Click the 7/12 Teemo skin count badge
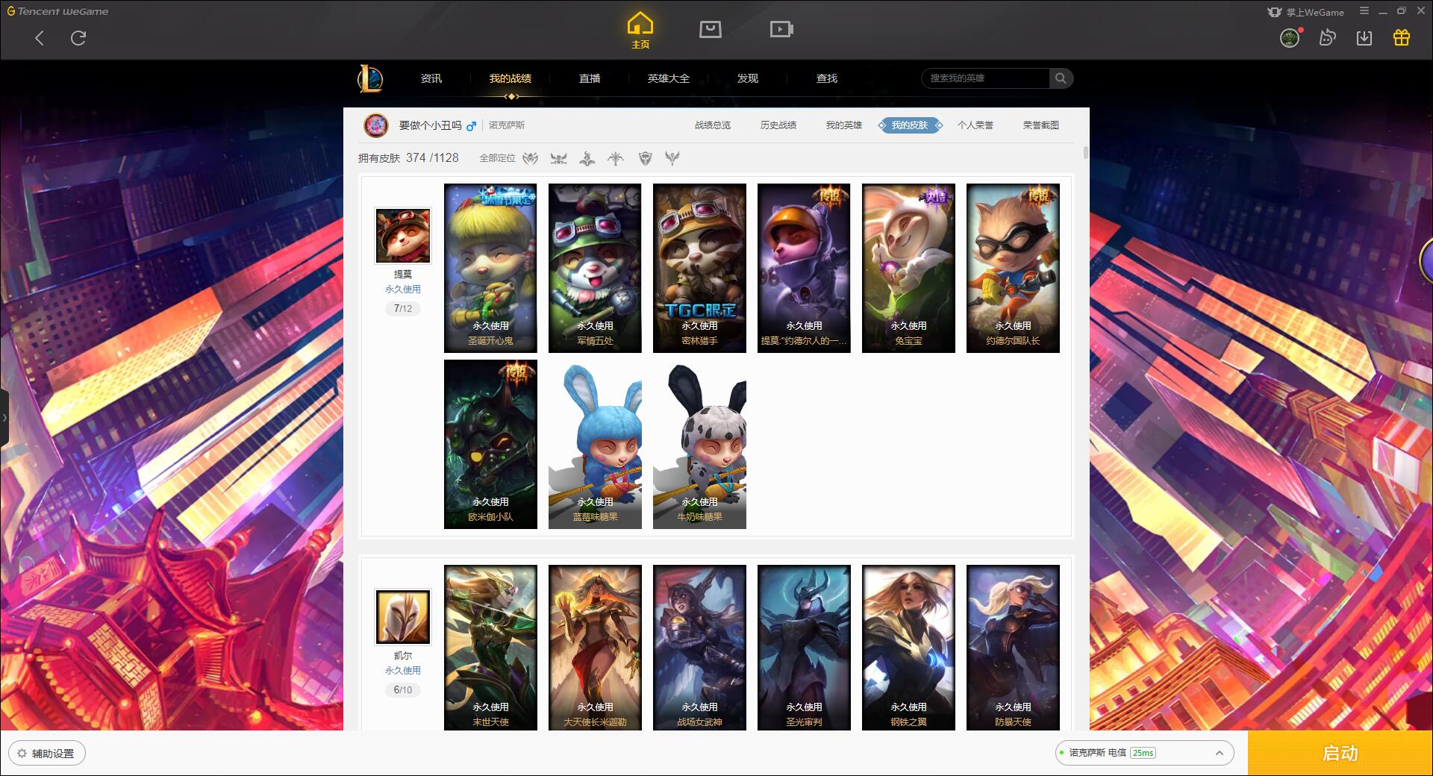The width and height of the screenshot is (1433, 776). click(x=403, y=309)
